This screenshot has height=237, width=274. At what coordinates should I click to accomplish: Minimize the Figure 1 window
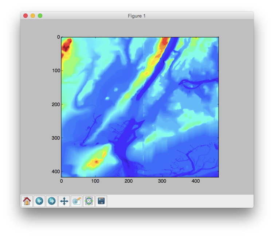33,16
